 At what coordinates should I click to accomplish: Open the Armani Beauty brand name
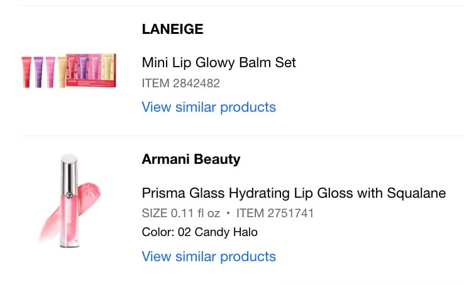pos(191,159)
